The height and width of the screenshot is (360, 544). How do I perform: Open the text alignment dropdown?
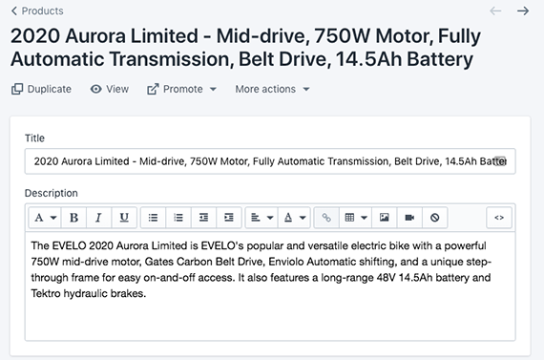point(262,218)
